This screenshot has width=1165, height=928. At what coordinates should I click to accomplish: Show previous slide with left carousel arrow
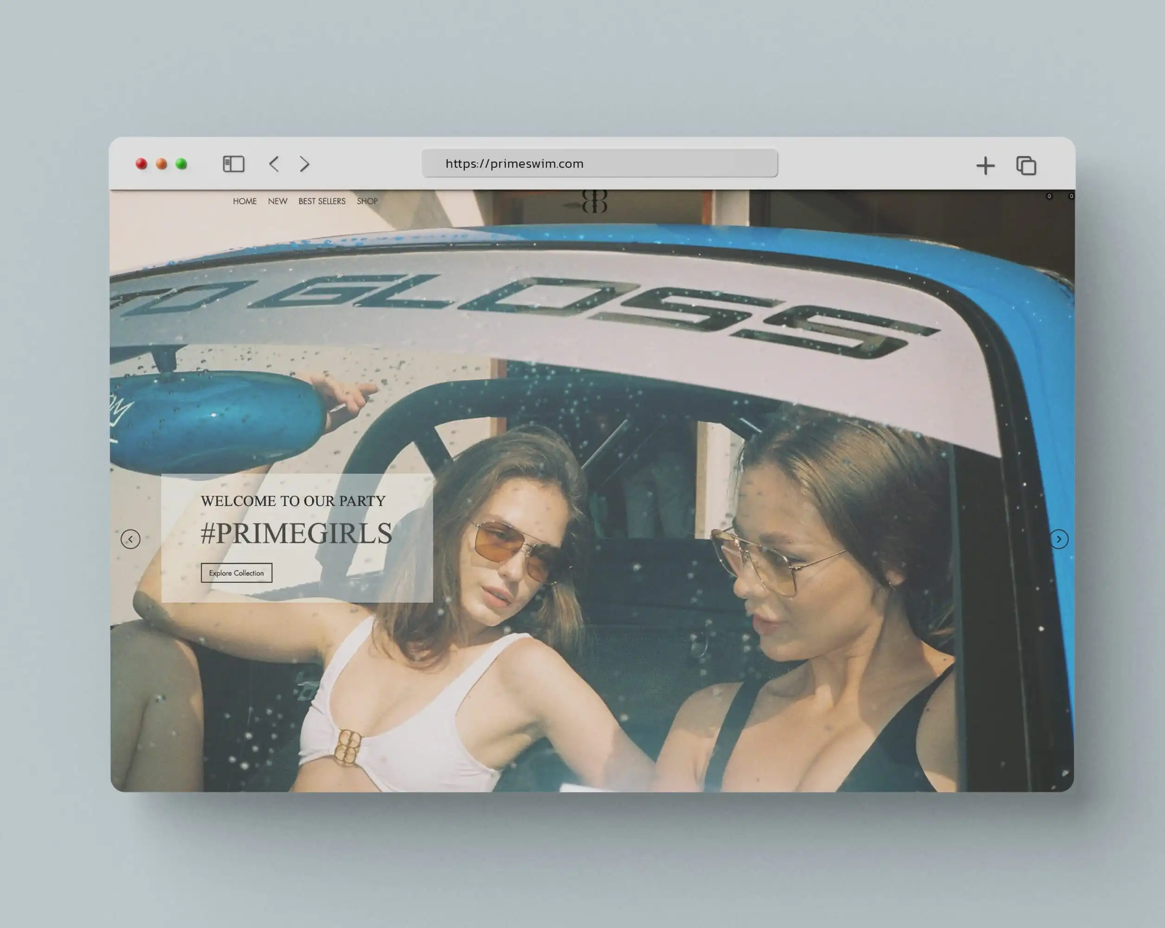pyautogui.click(x=130, y=539)
